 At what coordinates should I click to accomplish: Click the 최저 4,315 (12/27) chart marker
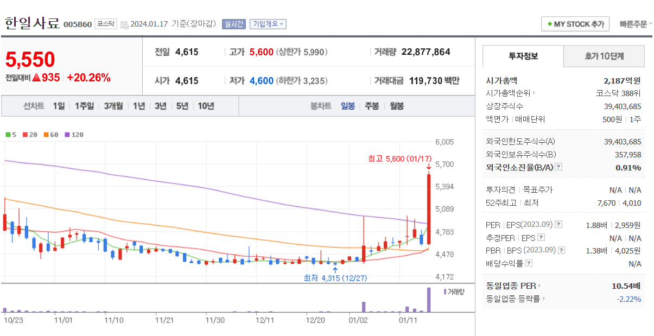pos(335,278)
